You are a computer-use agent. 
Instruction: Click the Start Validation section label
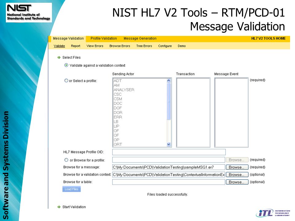pyautogui.click(x=74, y=207)
